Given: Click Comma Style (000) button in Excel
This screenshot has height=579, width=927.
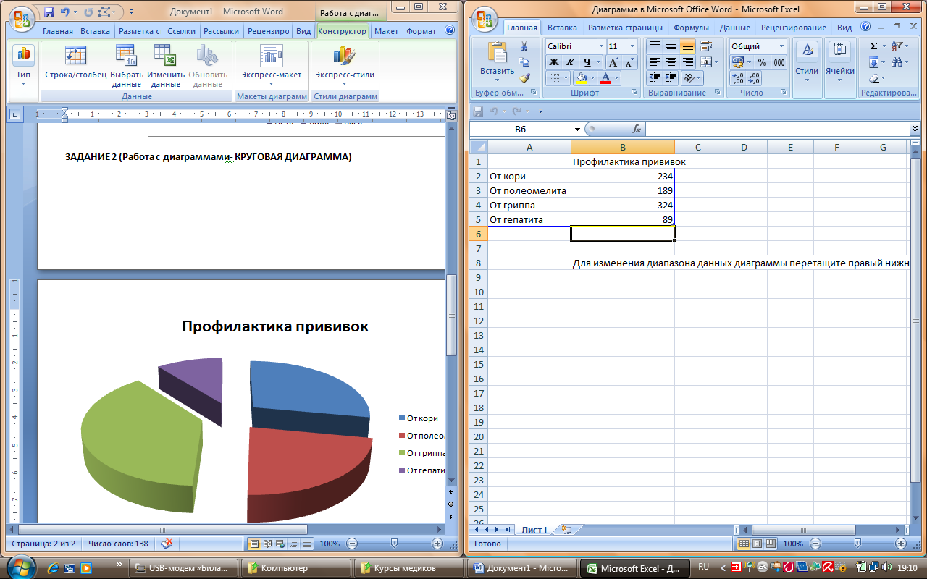Looking at the screenshot, I should pyautogui.click(x=779, y=62).
